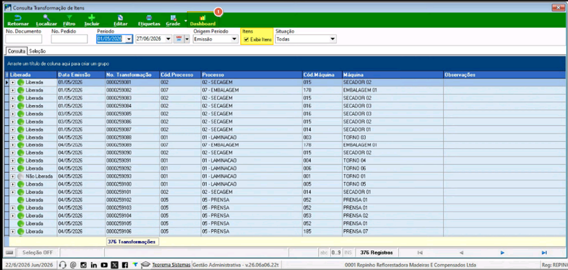Image resolution: width=568 pixels, height=270 pixels.
Task: Open the grid column chooser icon left of Liberada
Action: (7, 74)
